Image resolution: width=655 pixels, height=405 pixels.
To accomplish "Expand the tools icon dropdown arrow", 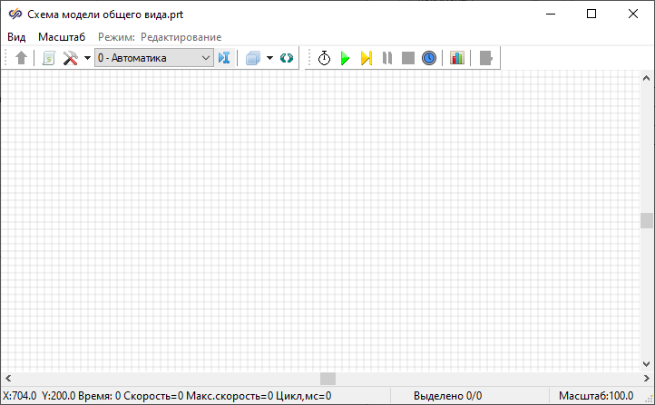I will click(87, 58).
